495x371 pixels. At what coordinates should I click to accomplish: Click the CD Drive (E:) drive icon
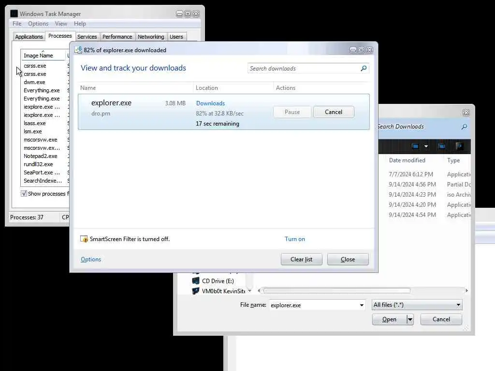196,281
